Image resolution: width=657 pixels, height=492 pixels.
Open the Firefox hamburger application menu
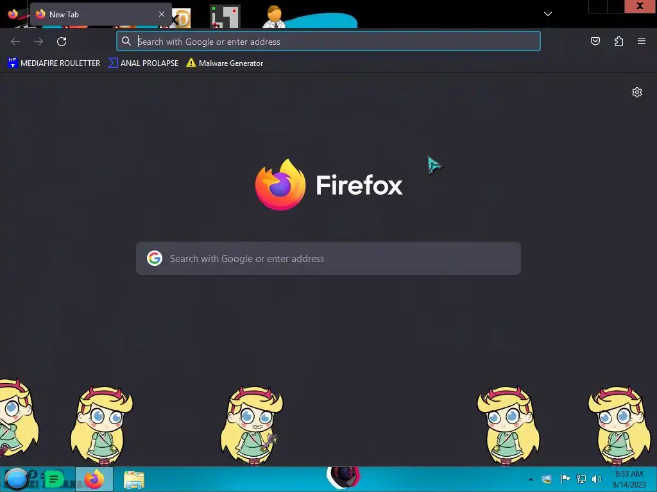pyautogui.click(x=641, y=41)
